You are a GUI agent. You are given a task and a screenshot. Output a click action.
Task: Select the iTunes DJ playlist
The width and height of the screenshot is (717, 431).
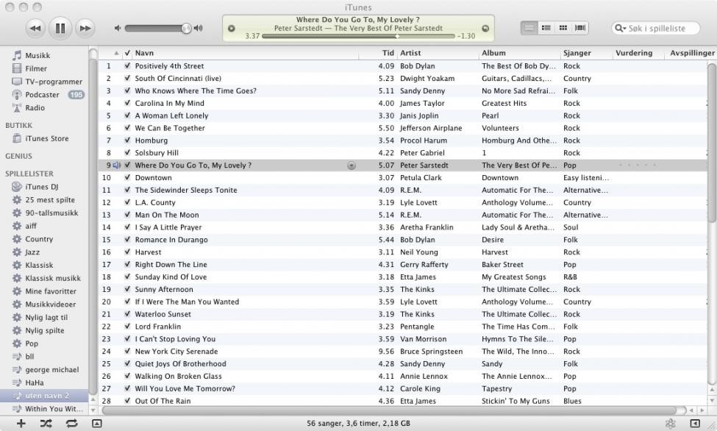tap(42, 187)
